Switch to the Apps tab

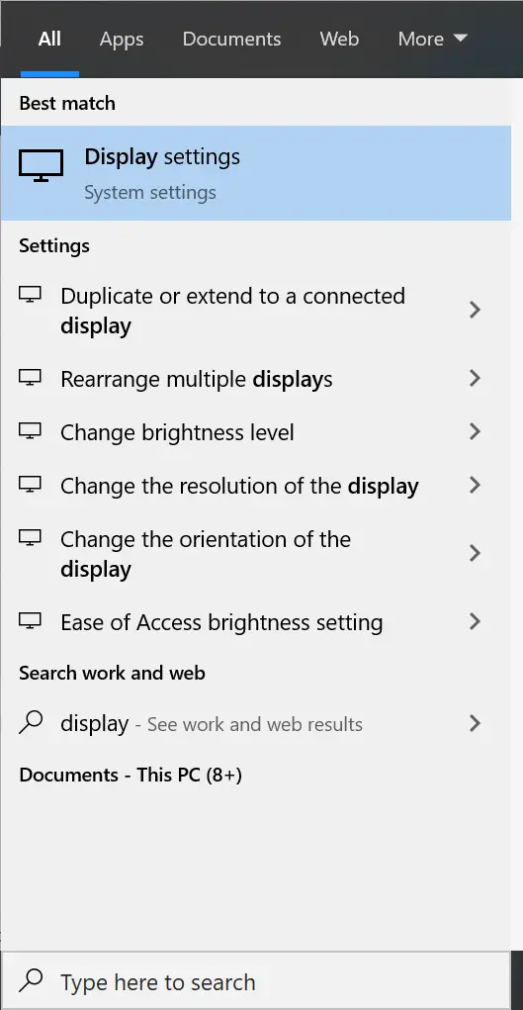point(121,40)
